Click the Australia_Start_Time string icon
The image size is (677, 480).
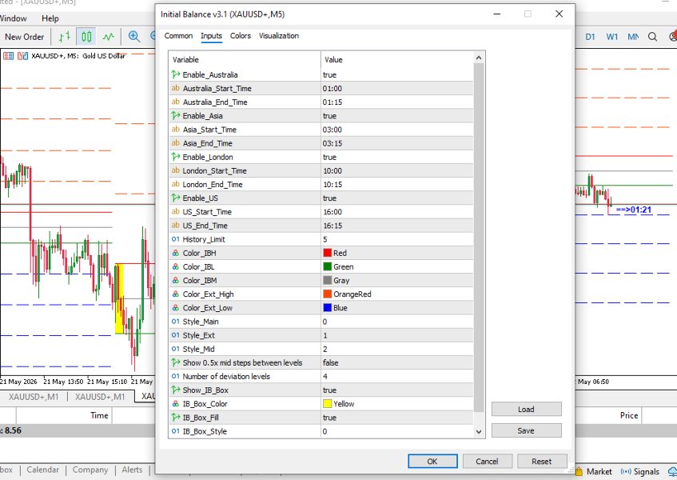[x=176, y=88]
